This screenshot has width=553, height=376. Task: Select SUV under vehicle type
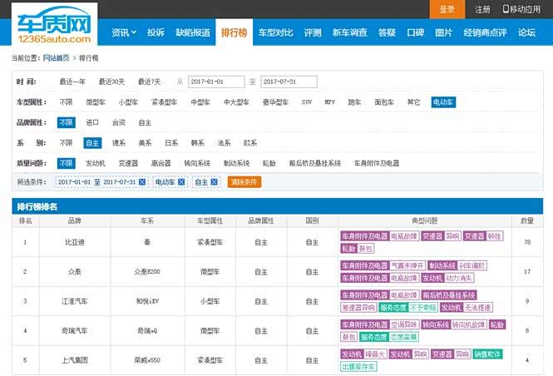coord(307,102)
